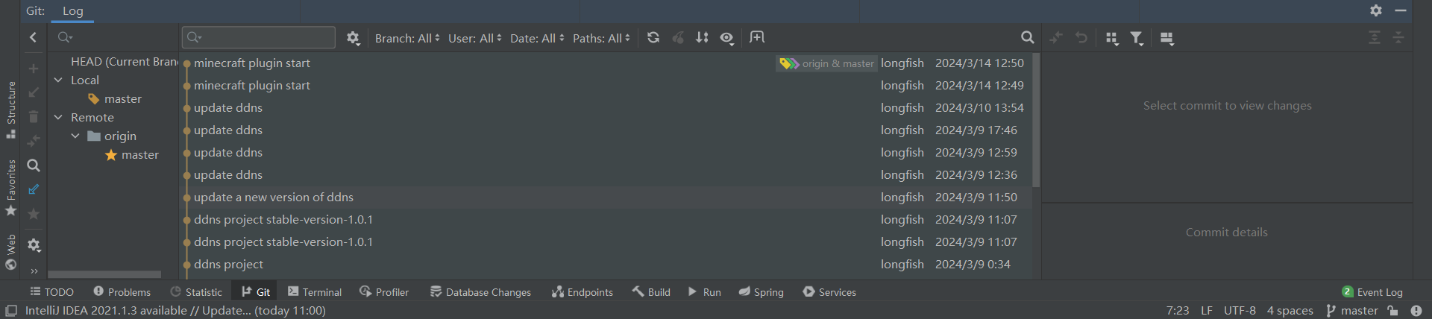The width and height of the screenshot is (1432, 319).
Task: Open the Branch: All filter dropdown
Action: click(x=406, y=38)
